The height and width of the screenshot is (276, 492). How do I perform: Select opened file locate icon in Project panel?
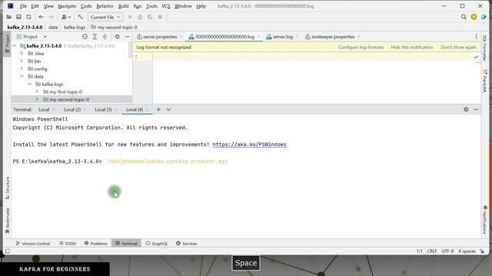pos(85,37)
